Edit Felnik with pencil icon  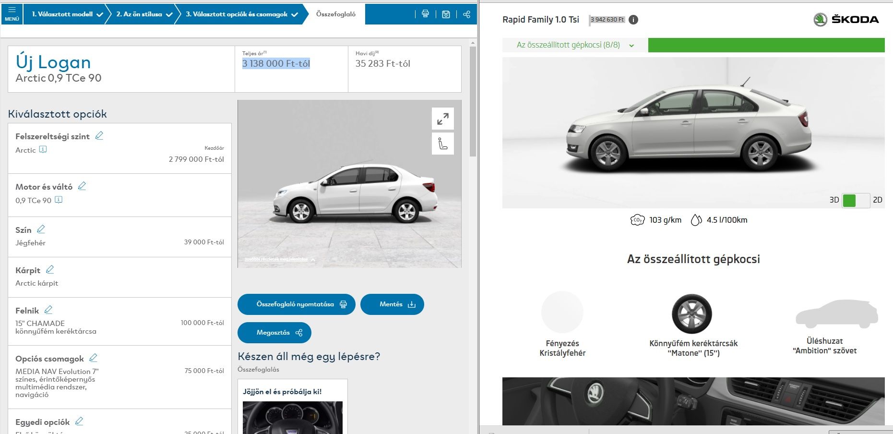point(48,310)
